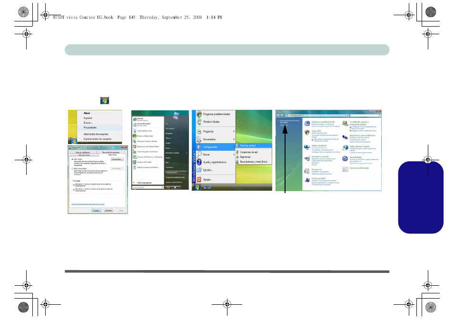The image size is (454, 320).
Task: Toggle the recently opened programs list checkbox
Action: pos(74,190)
